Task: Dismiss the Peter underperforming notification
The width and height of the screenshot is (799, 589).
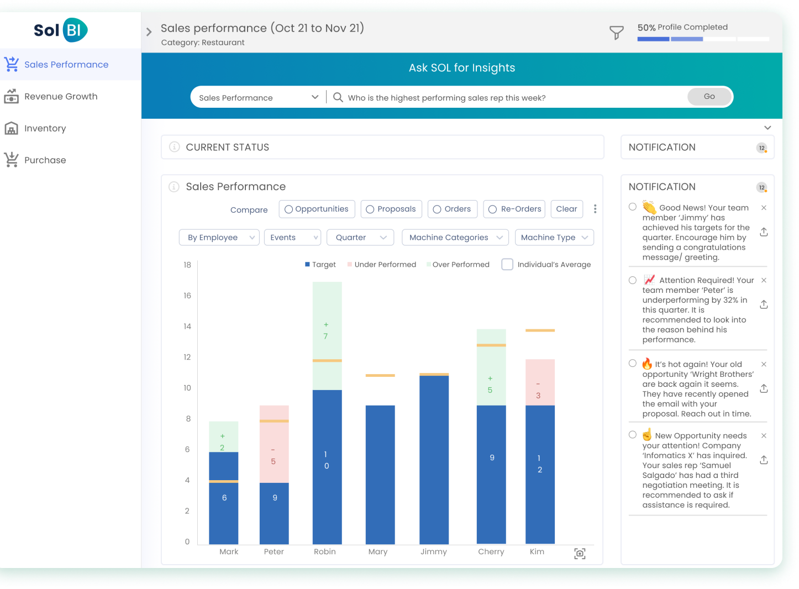Action: pos(764,281)
